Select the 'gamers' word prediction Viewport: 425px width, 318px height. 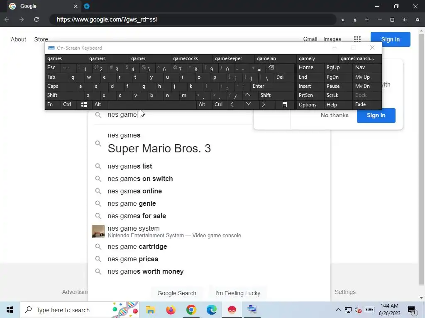click(x=108, y=58)
